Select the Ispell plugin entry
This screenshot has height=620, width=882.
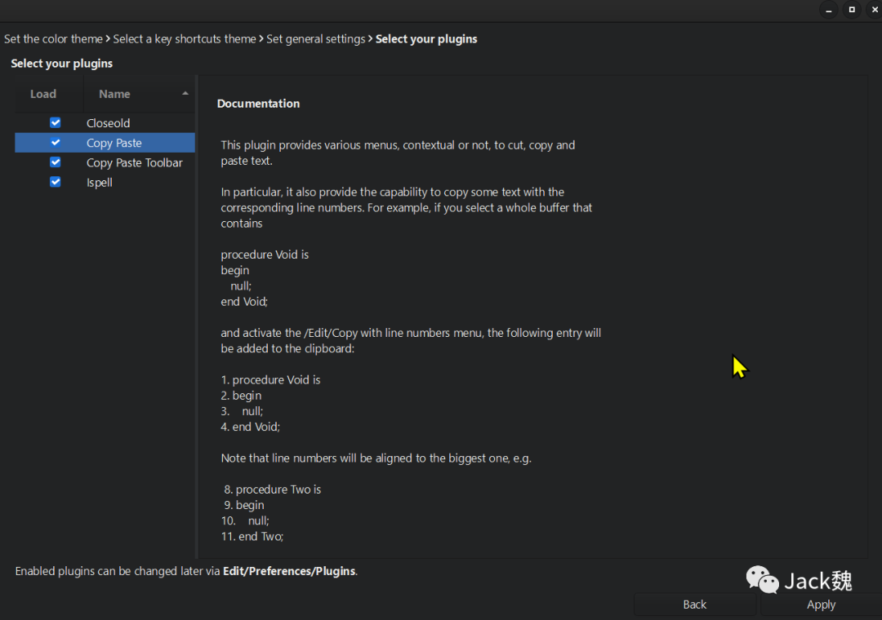click(x=100, y=182)
